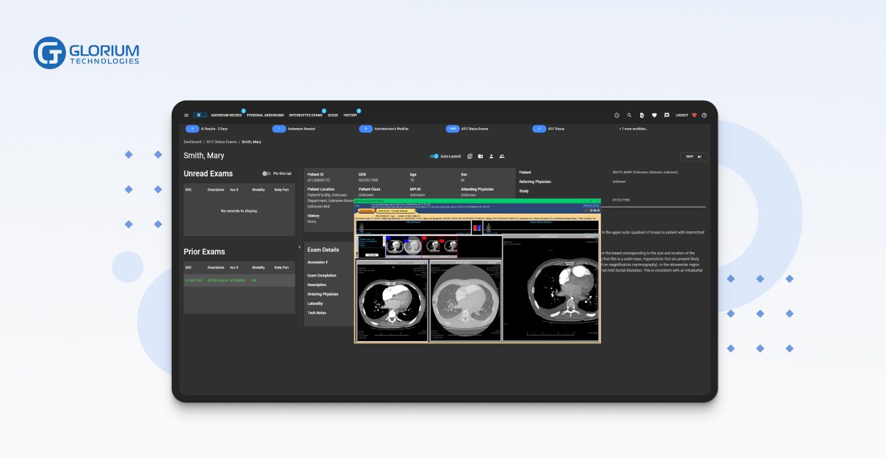Open the Addendum Needed tab

[226, 115]
